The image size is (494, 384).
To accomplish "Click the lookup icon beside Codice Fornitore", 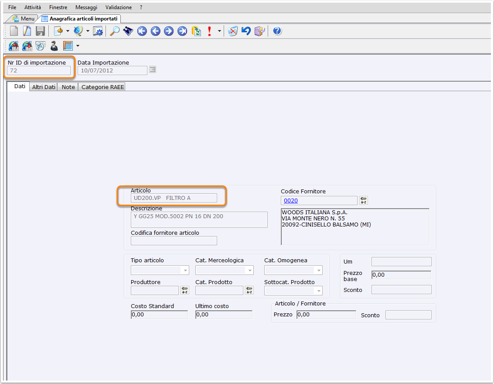I will 364,201.
